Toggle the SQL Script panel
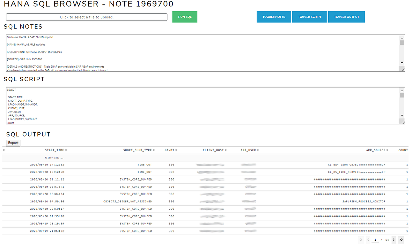 (x=309, y=16)
